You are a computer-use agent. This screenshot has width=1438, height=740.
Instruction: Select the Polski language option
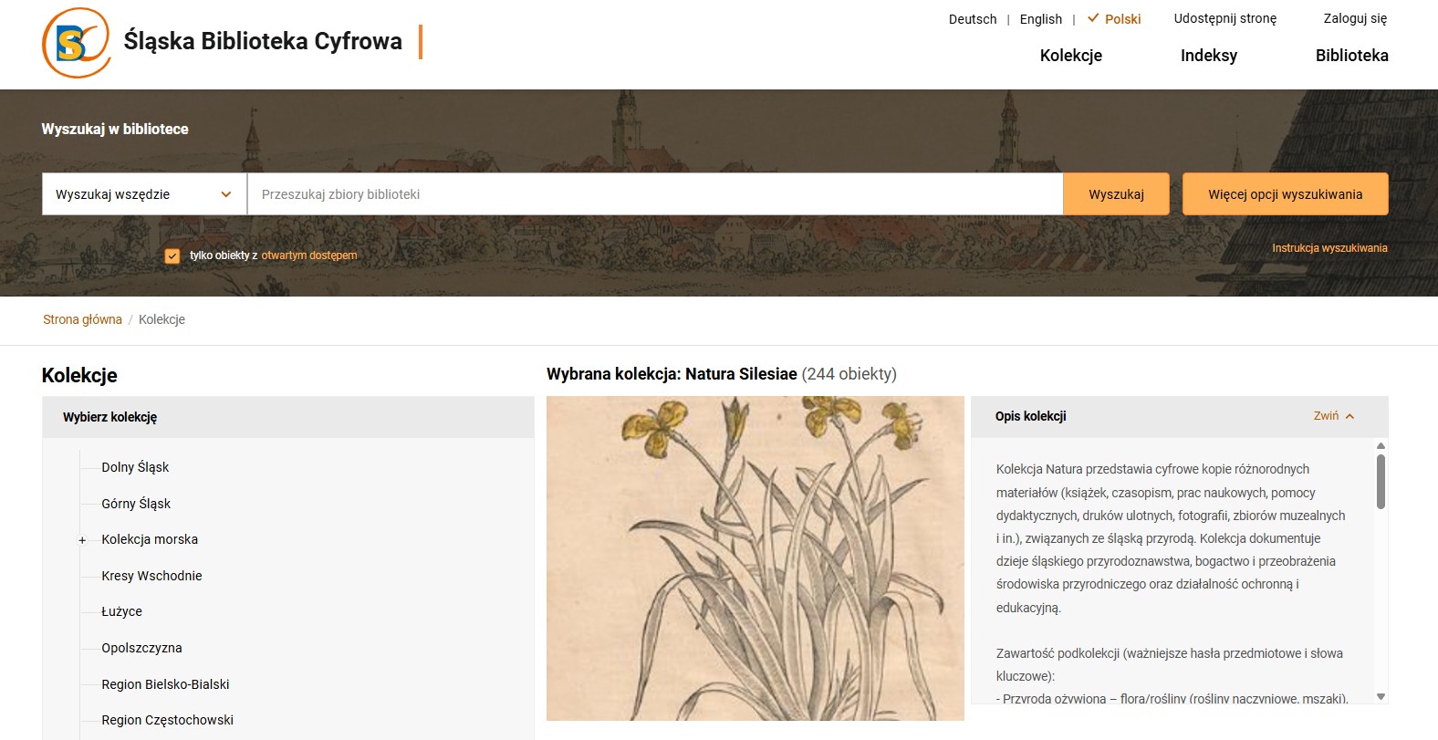(1114, 19)
